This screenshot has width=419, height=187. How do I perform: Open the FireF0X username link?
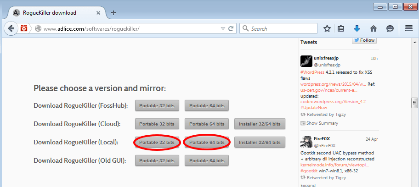(x=322, y=139)
